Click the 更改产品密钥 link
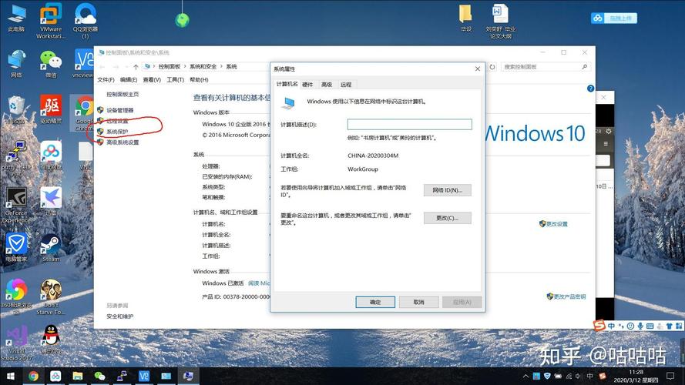The width and height of the screenshot is (685, 385). [566, 296]
